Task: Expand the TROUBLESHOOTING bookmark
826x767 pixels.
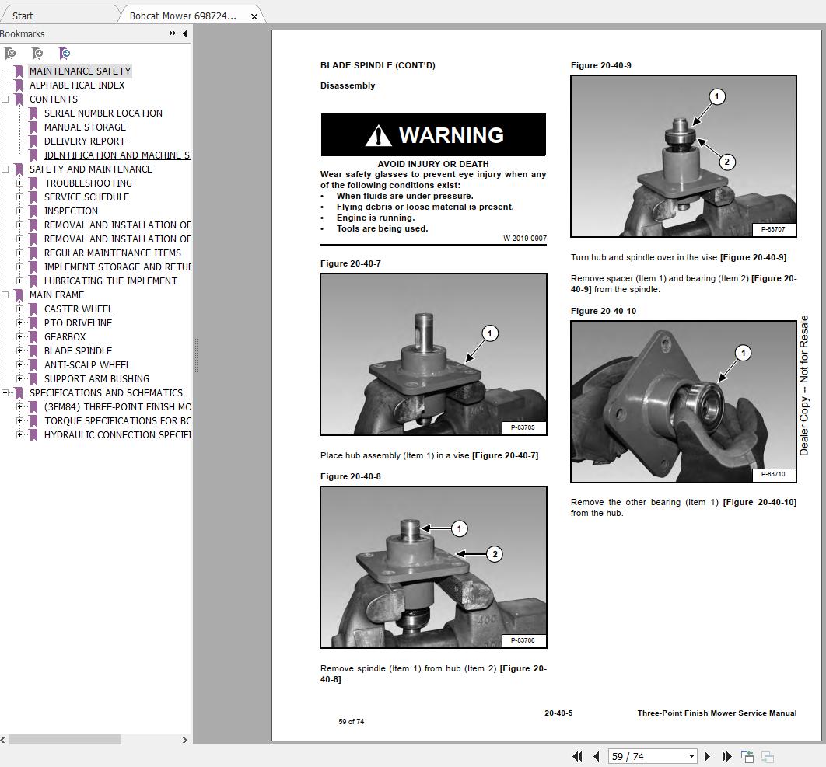Action: click(19, 183)
